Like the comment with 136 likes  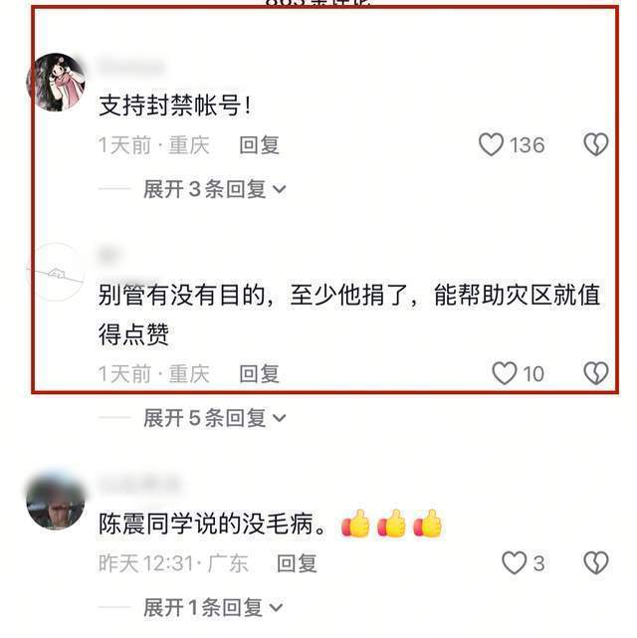click(491, 144)
